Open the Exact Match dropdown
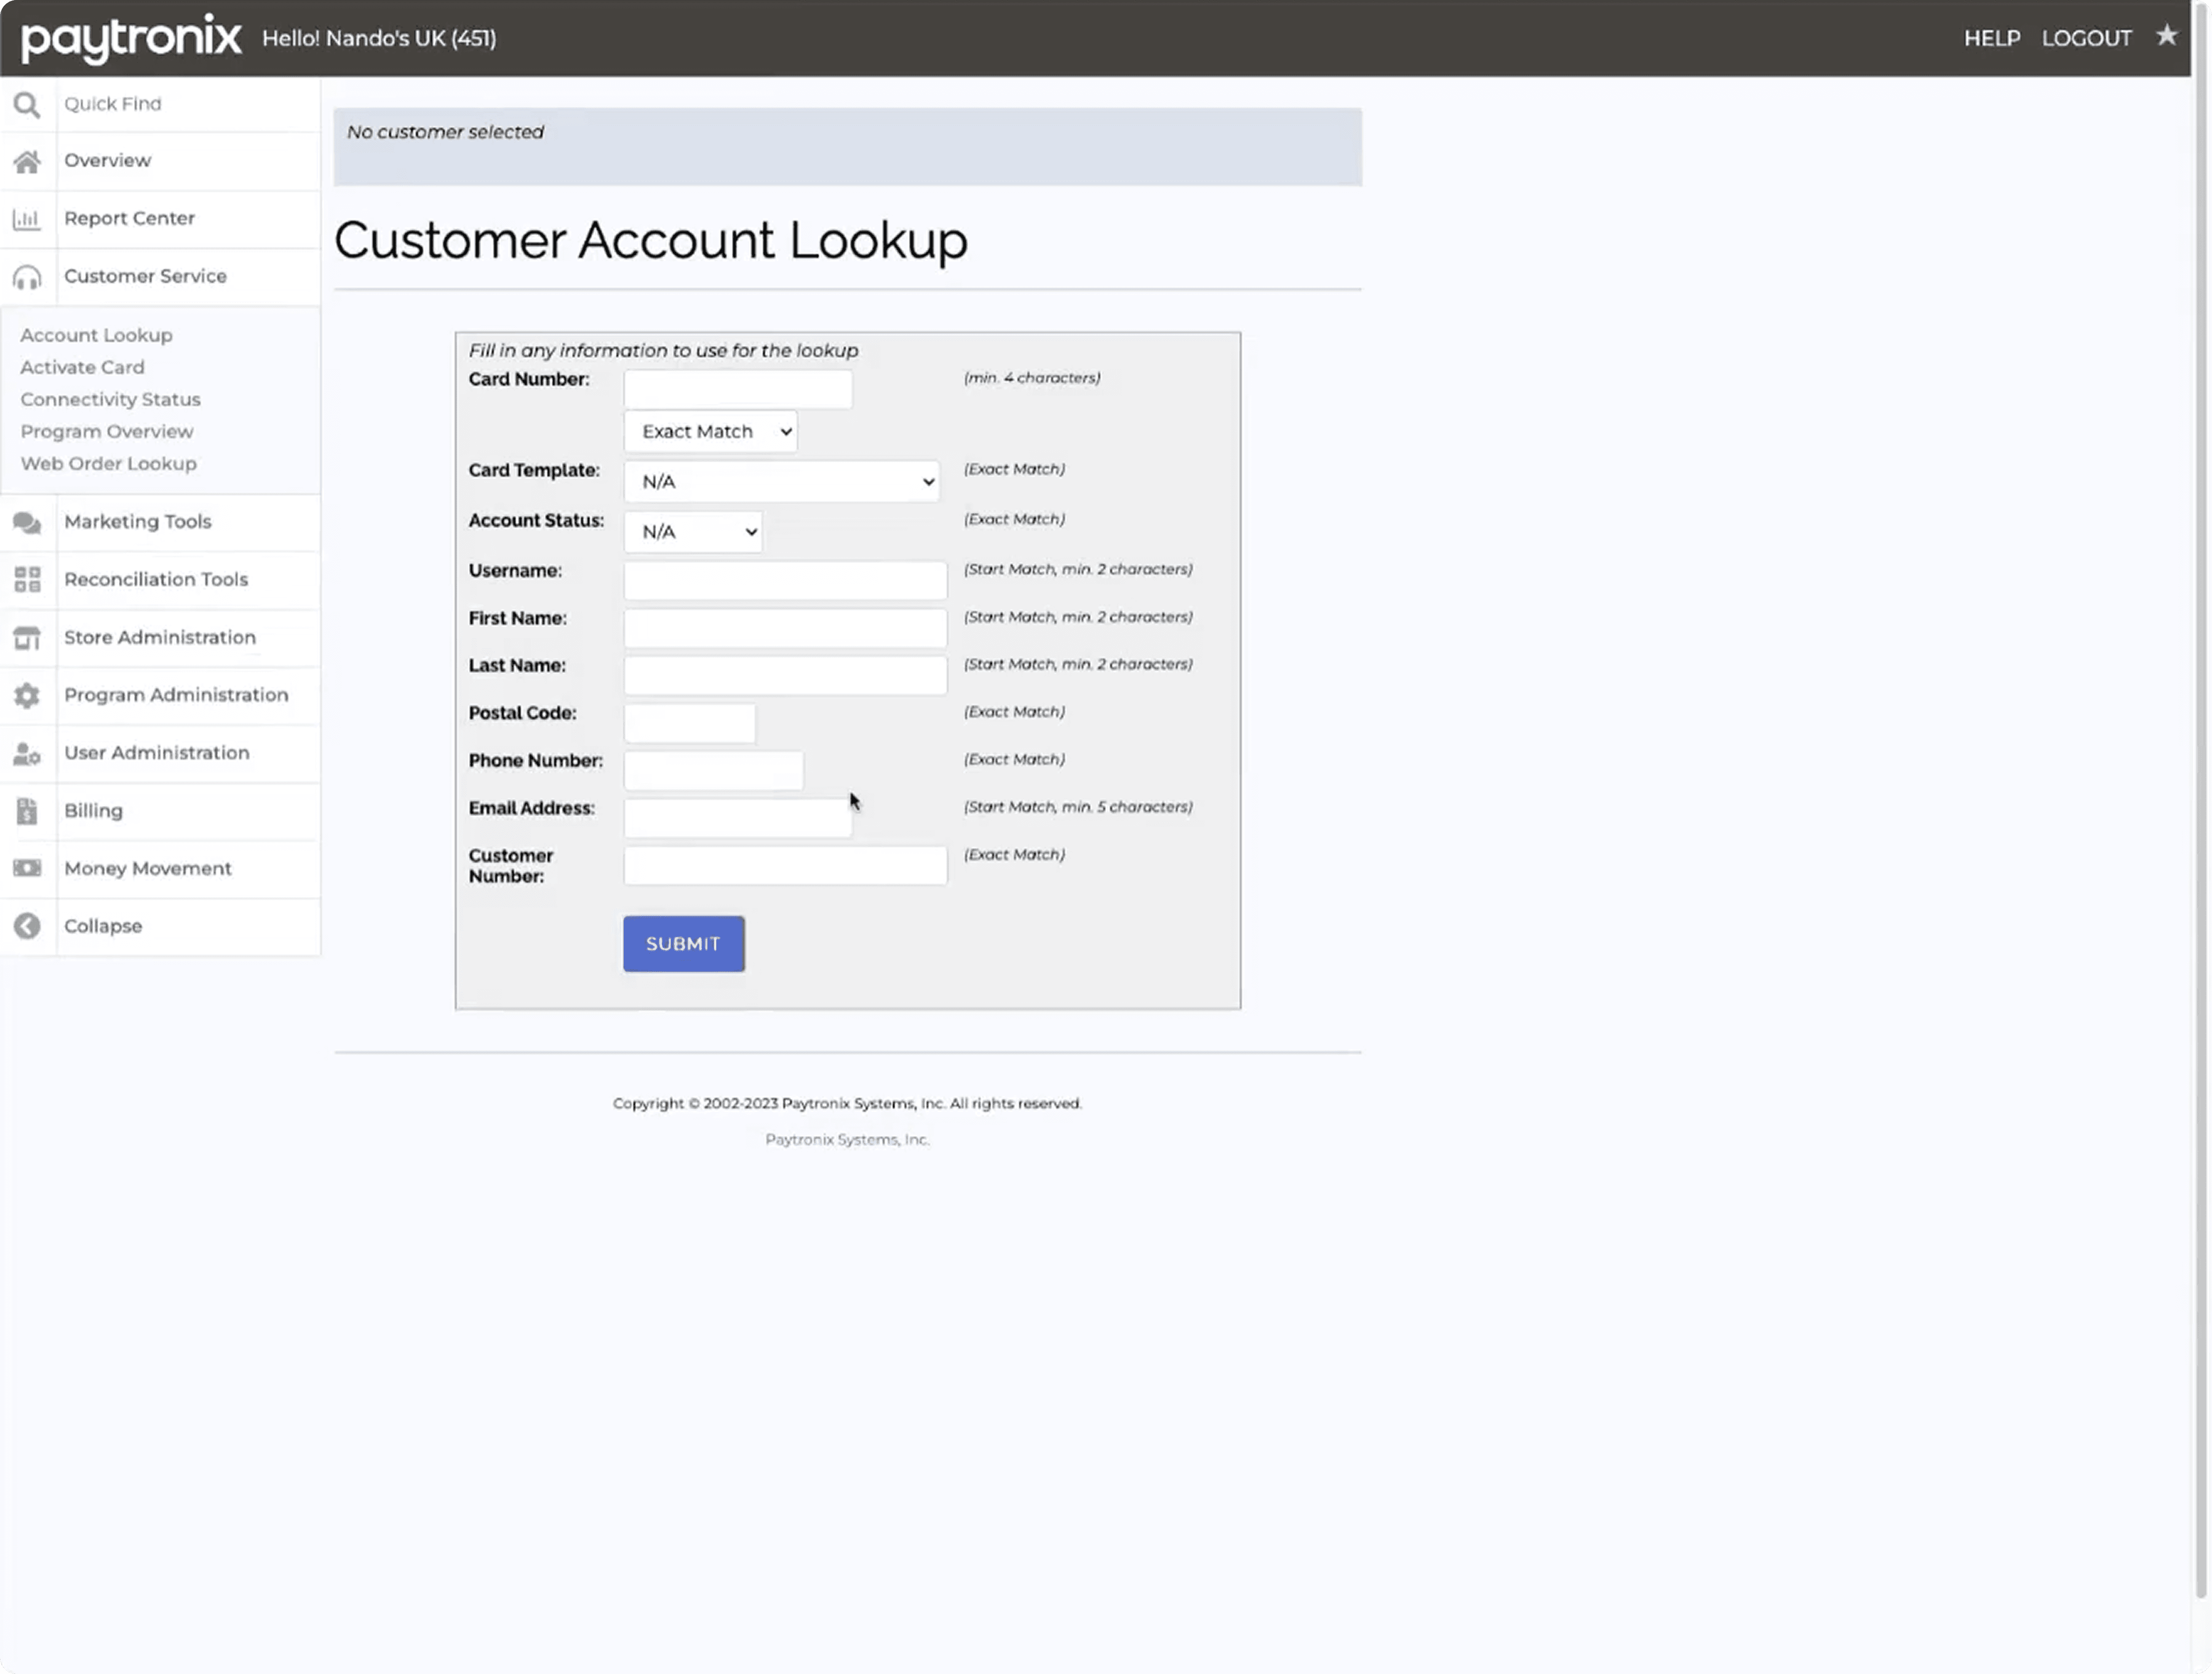The width and height of the screenshot is (2212, 1674). tap(710, 432)
